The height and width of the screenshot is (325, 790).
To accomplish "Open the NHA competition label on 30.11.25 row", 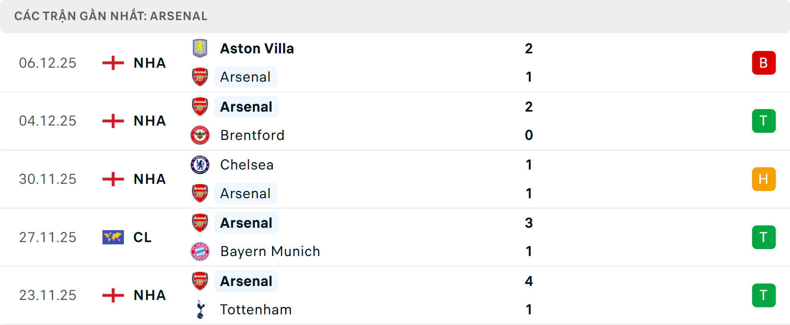I will [149, 179].
